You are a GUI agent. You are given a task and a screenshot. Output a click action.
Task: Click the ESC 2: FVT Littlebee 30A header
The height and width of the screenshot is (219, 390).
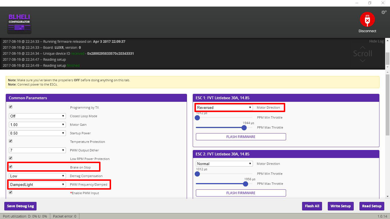point(286,154)
